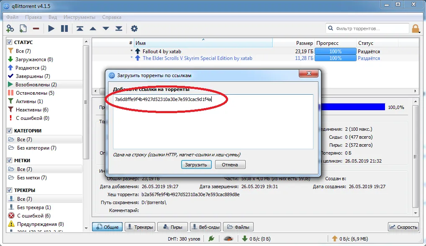
Task: Open the Правка menu
Action: pos(33,17)
